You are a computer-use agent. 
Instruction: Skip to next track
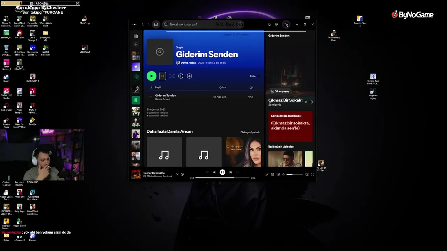click(x=231, y=172)
